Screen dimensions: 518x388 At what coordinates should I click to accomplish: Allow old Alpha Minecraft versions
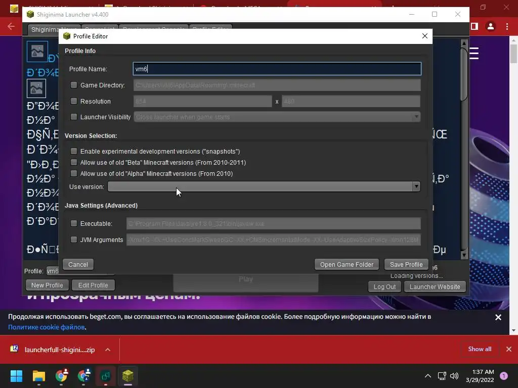click(x=74, y=174)
